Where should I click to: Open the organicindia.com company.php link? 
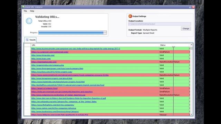point(48,65)
